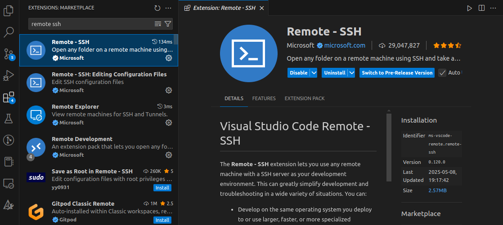Open the Run and Debug view
The image size is (503, 225).
(x=9, y=75)
